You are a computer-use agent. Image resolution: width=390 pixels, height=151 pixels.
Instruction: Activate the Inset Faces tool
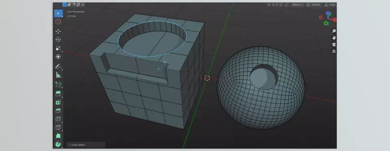coord(58,102)
